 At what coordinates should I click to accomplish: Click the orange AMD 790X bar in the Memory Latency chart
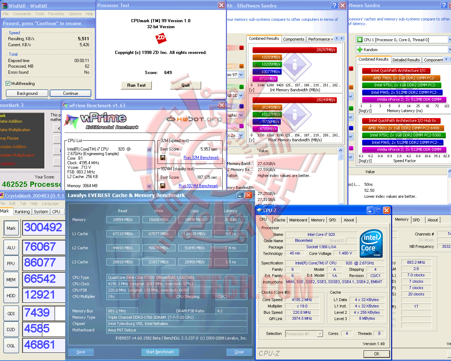401,78
